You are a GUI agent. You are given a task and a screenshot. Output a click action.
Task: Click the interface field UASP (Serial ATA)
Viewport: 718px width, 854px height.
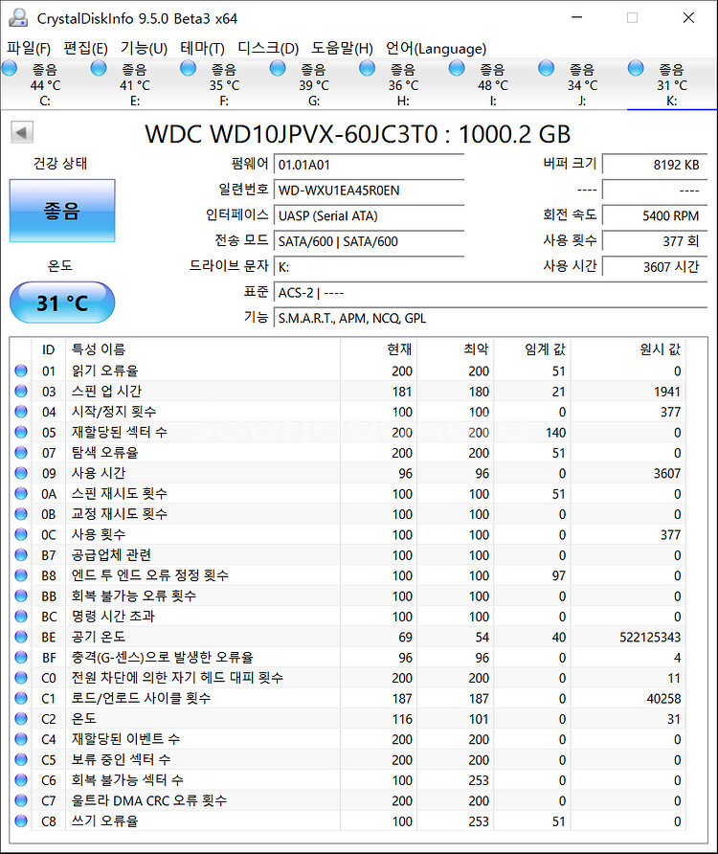[369, 215]
